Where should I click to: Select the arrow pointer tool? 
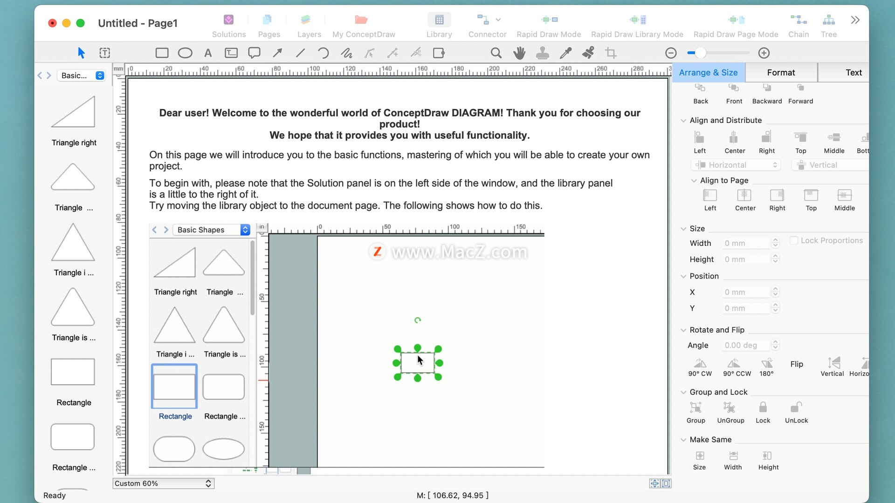point(81,53)
